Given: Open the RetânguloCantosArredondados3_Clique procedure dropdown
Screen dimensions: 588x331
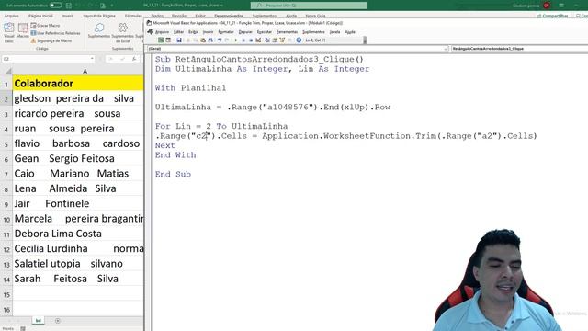Looking at the screenshot, I should coord(519,49).
